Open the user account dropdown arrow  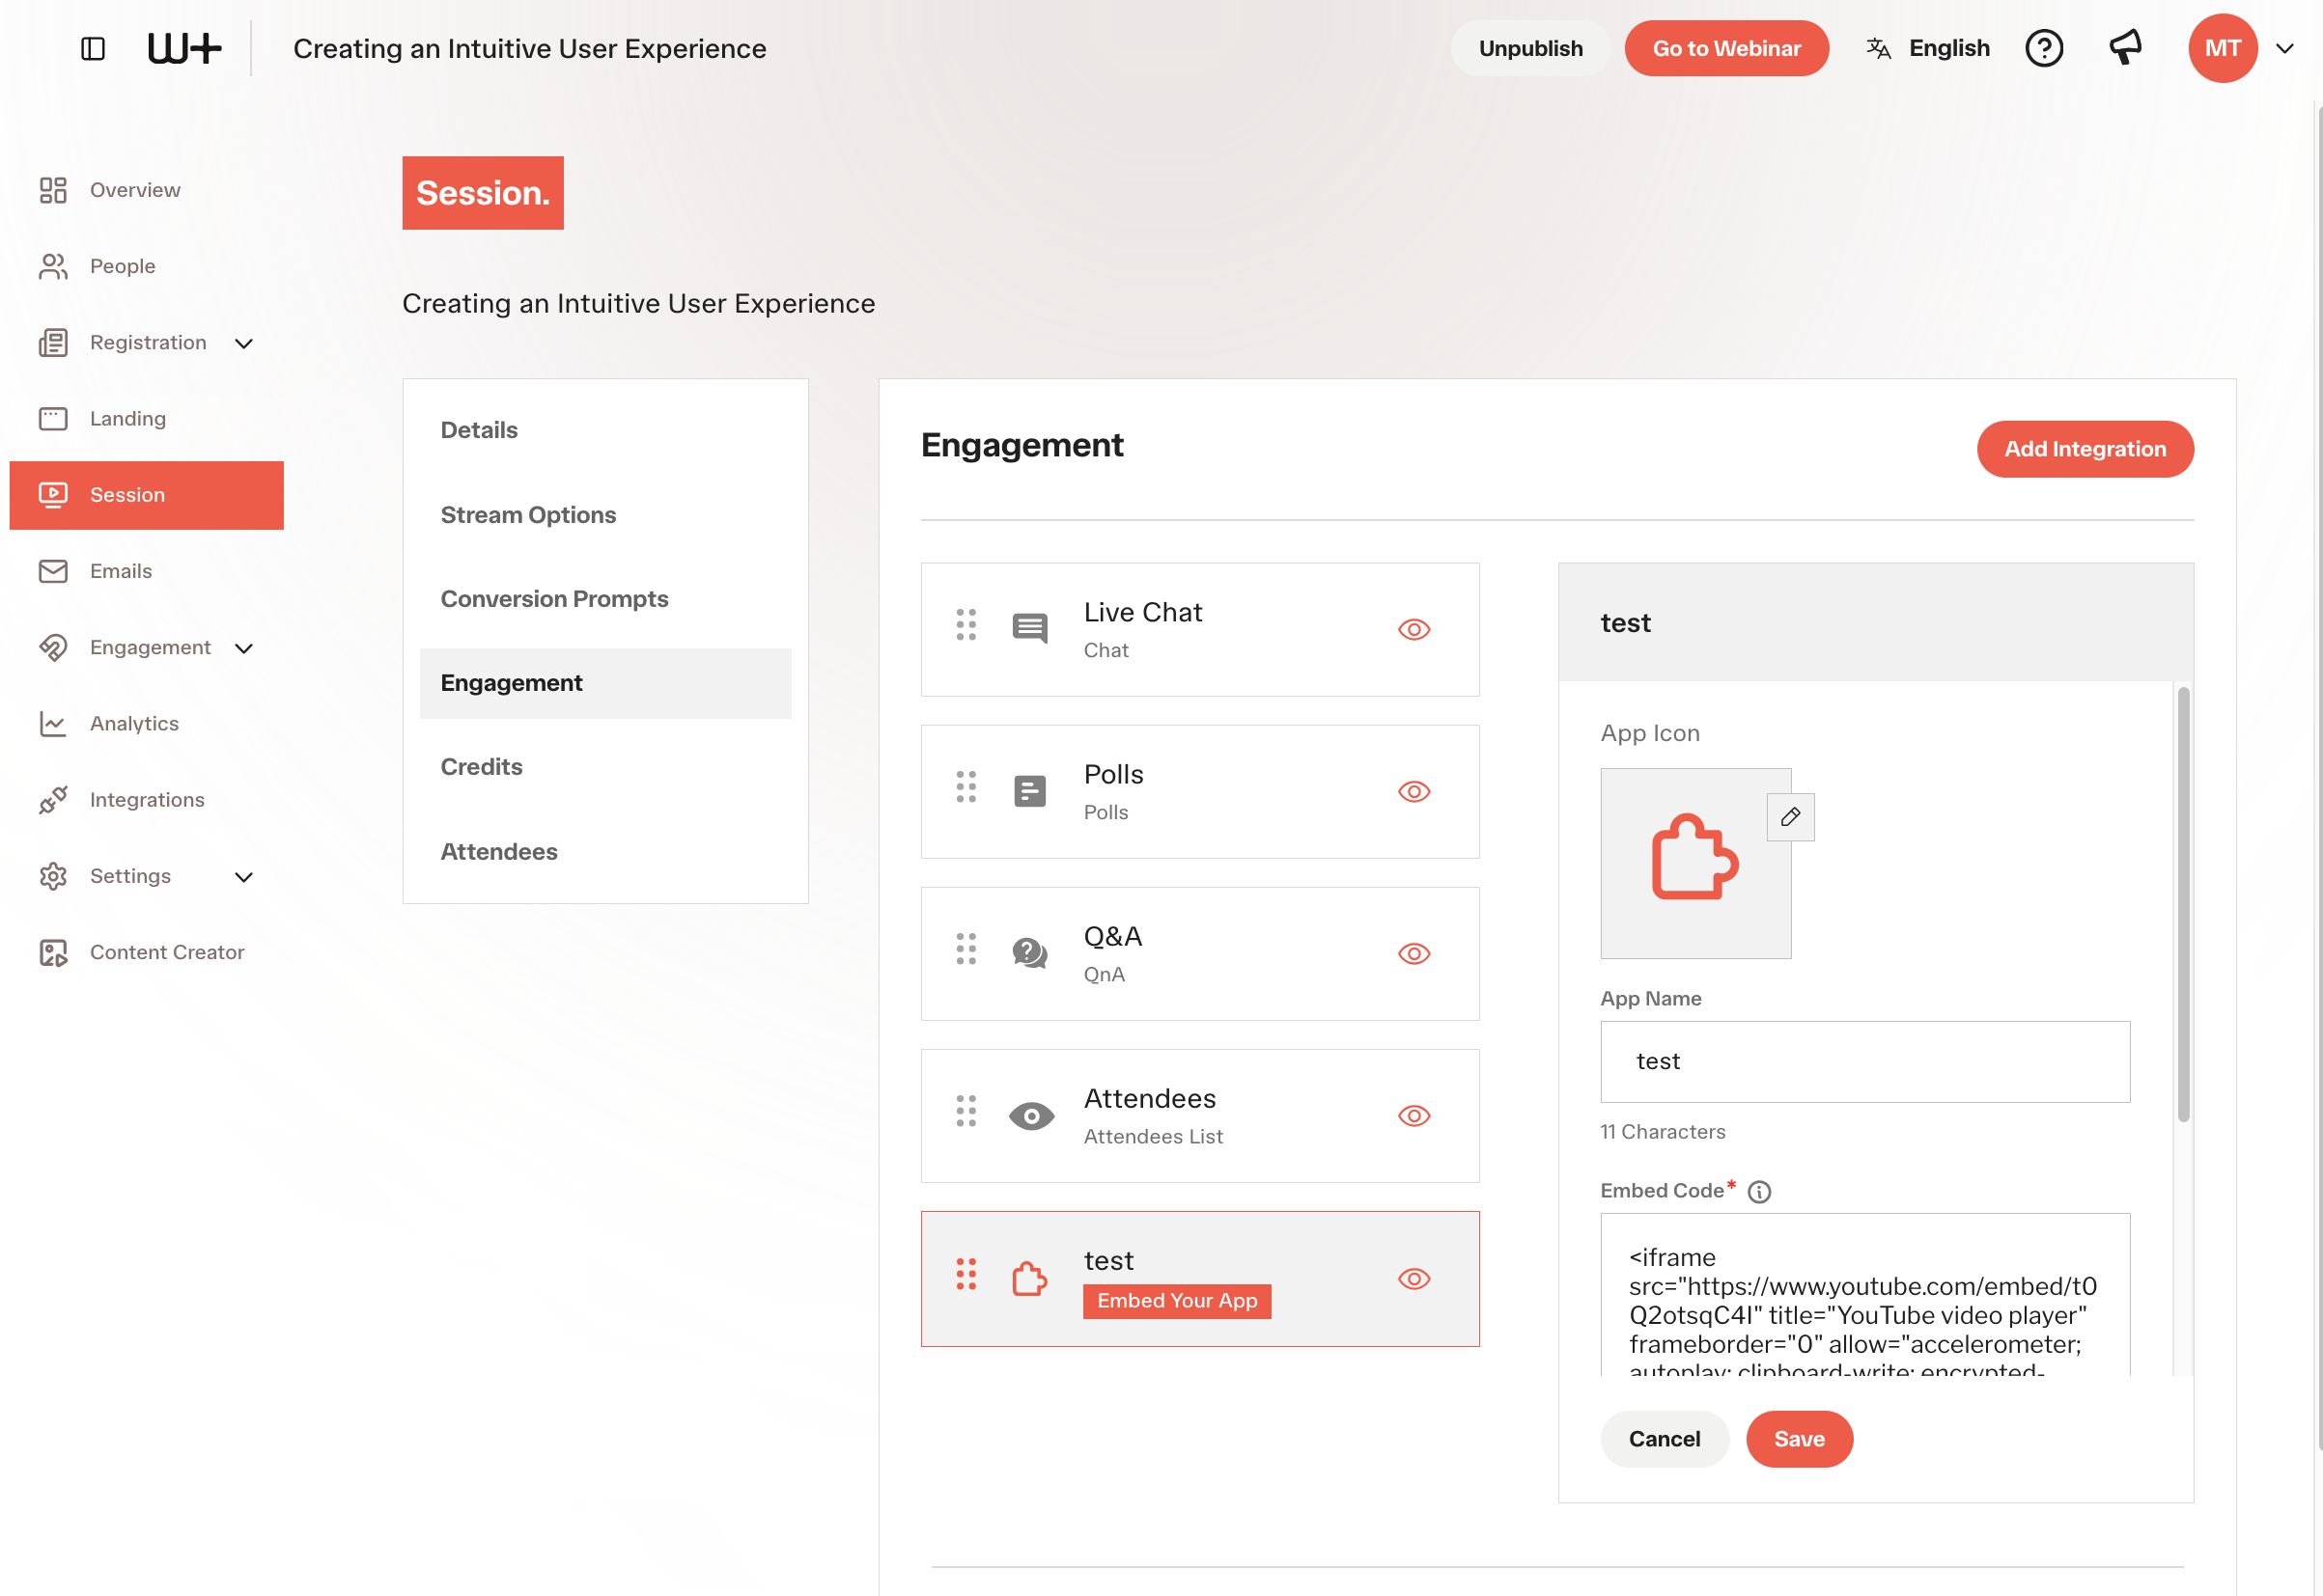[x=2284, y=48]
